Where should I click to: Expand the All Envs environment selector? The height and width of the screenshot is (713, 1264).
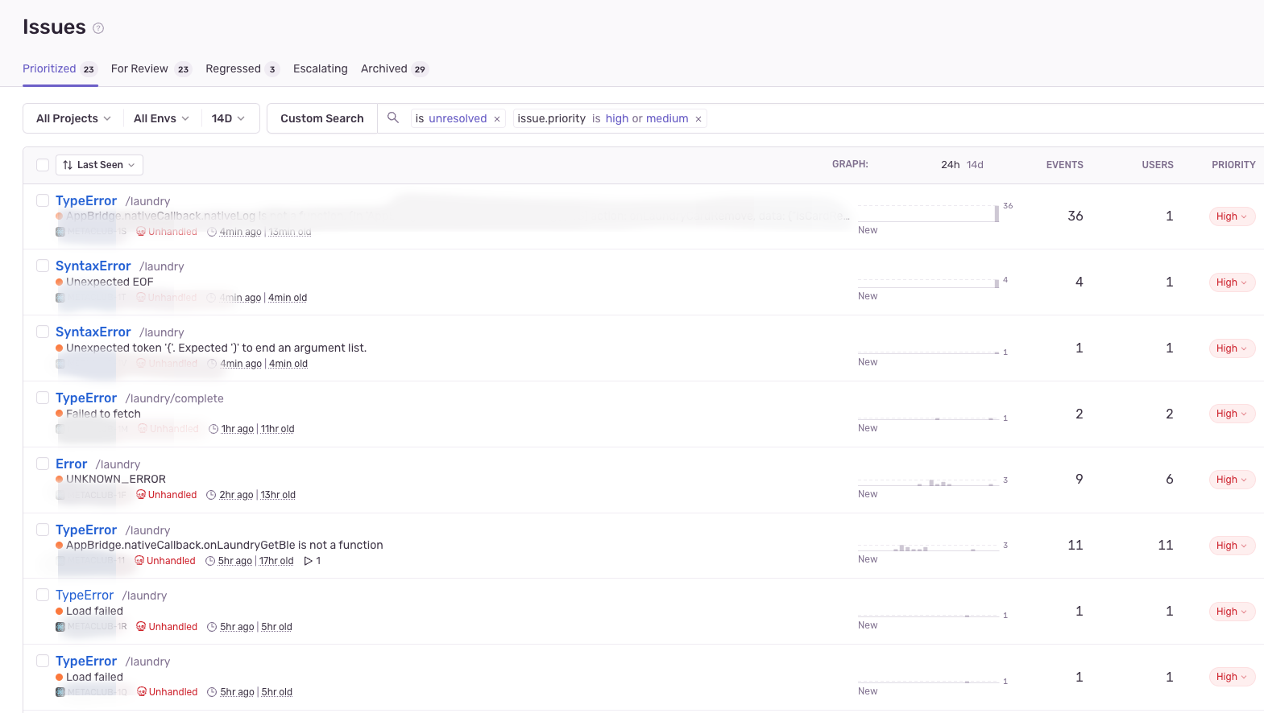161,118
